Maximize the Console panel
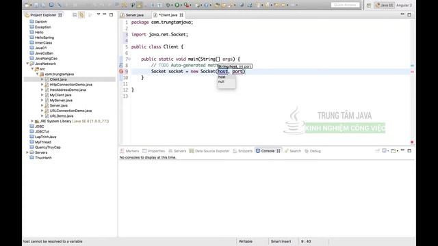The height and width of the screenshot is (246, 438). (x=409, y=150)
